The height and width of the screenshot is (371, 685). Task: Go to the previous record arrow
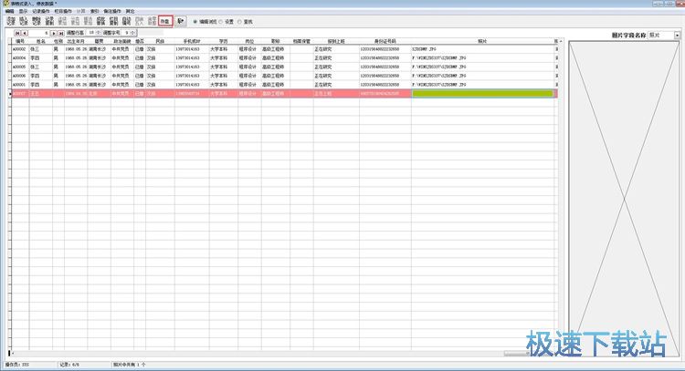tap(25, 33)
